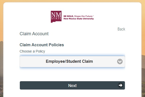Viewport: 145px width, 97px height.
Task: Click the NM State maroon logo
Action: tap(56, 16)
